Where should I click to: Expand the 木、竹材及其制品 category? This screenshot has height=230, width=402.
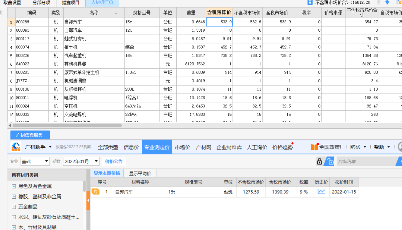pos(14,227)
